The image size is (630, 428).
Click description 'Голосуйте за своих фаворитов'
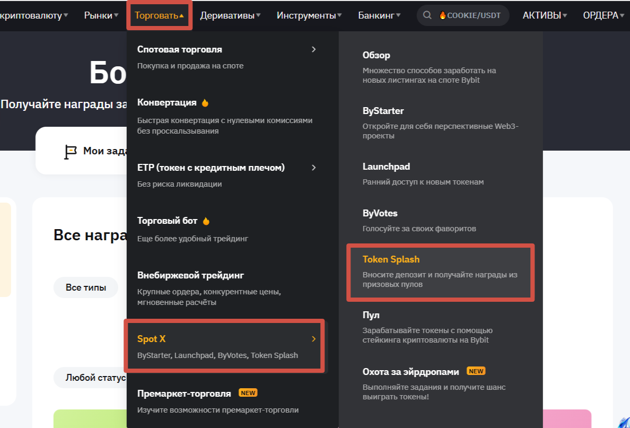click(x=419, y=228)
